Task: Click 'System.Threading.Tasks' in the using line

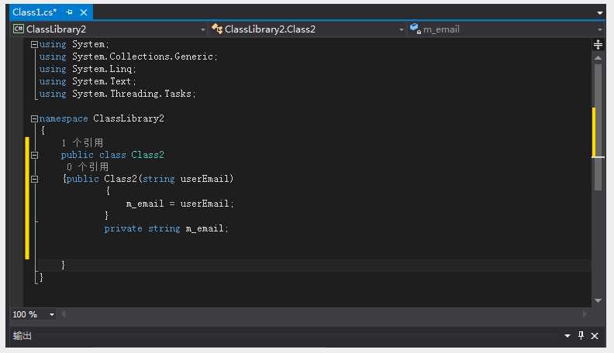Action: click(132, 94)
